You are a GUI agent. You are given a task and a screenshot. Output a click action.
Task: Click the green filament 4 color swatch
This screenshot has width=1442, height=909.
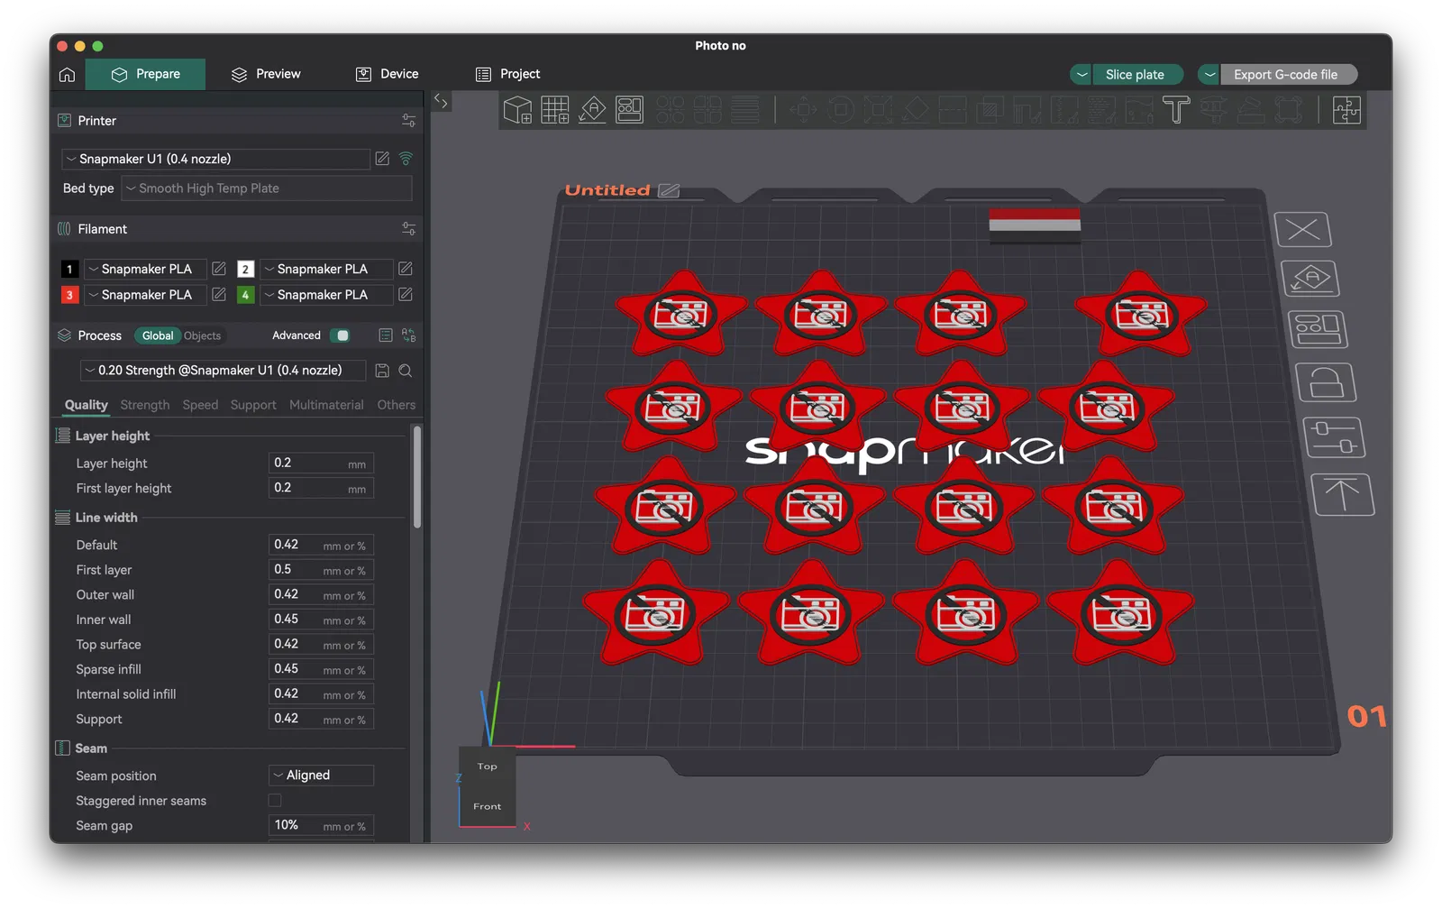[x=245, y=295]
